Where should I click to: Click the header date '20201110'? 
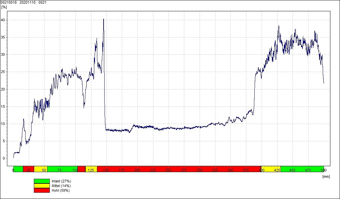28,3
